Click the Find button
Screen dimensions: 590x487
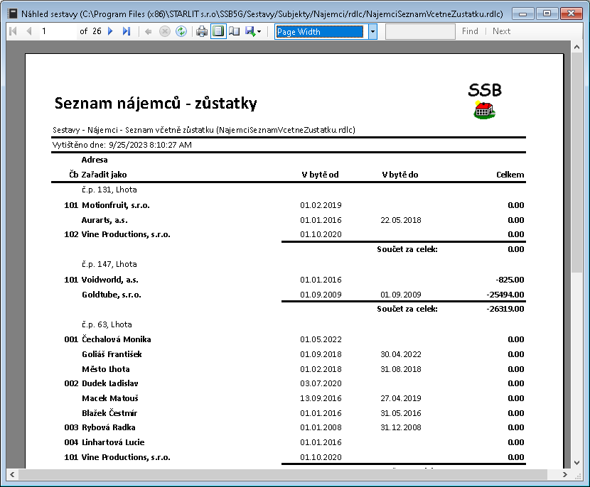coord(470,31)
